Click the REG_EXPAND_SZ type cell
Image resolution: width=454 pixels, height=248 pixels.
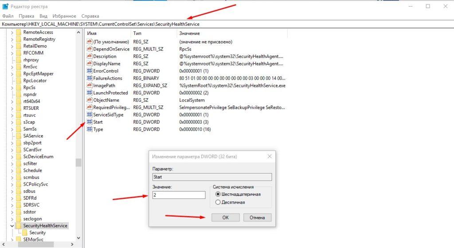[x=150, y=85]
